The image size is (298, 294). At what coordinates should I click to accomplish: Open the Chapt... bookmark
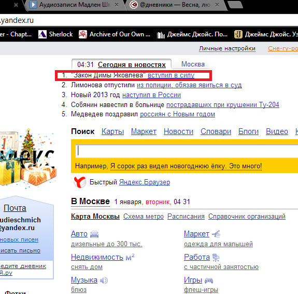click(16, 34)
